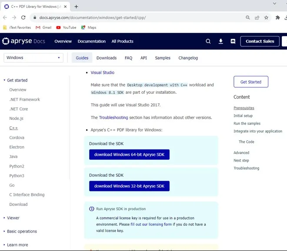The image size is (287, 251).
Task: Click the browser back arrow
Action: click(5, 17)
